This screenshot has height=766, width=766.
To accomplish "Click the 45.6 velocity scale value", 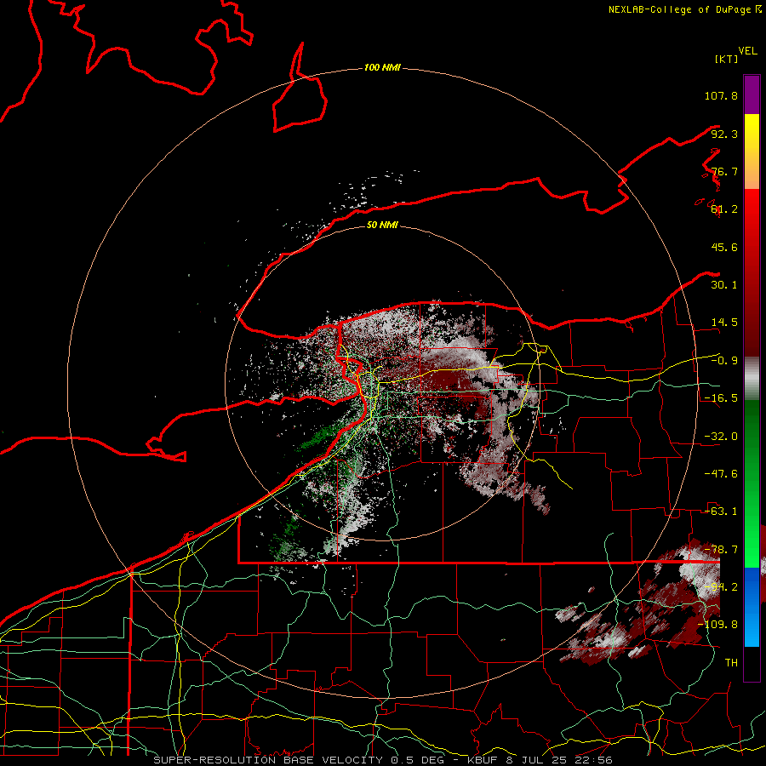I will (724, 247).
